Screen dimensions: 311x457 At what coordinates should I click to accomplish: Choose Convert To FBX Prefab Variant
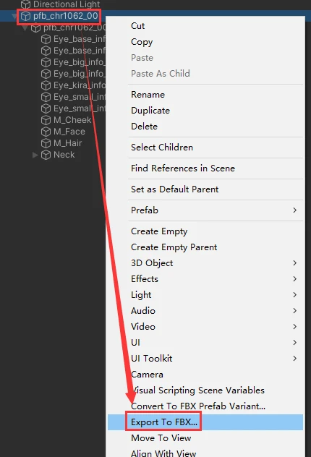point(198,406)
